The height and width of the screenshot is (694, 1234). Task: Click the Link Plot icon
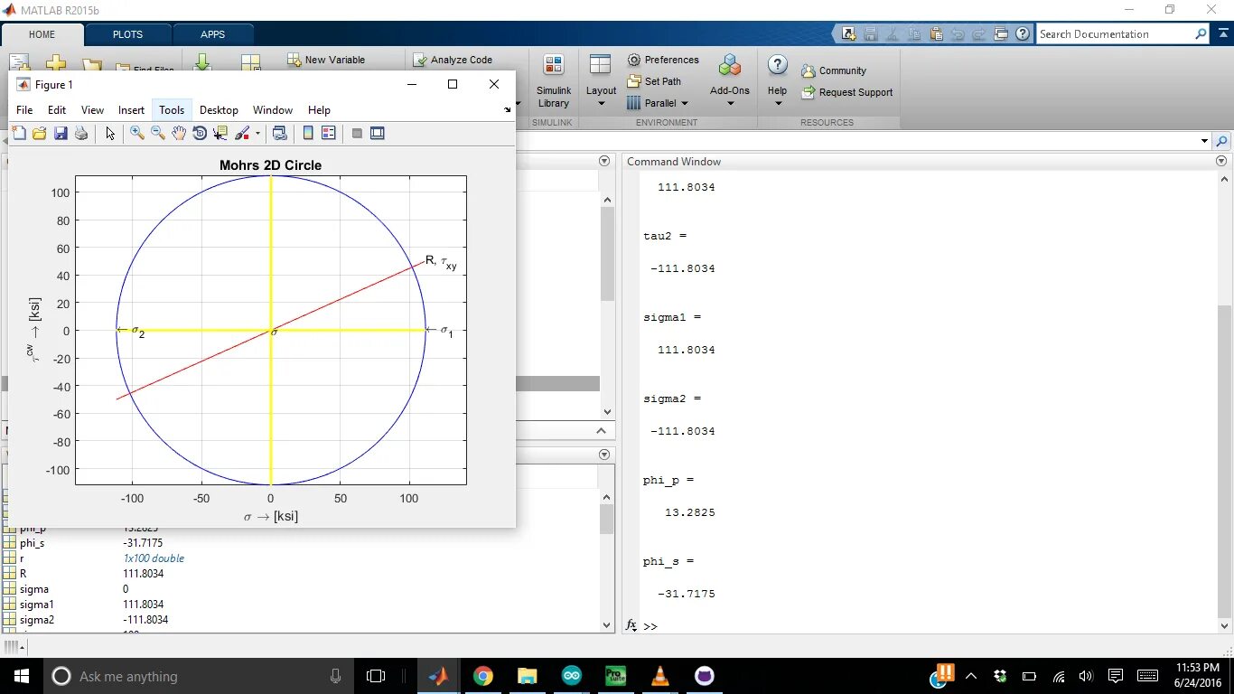[280, 133]
